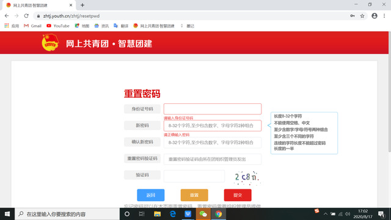The height and width of the screenshot is (220, 391).
Task: Launch WeChat from the taskbar
Action: [x=203, y=214]
